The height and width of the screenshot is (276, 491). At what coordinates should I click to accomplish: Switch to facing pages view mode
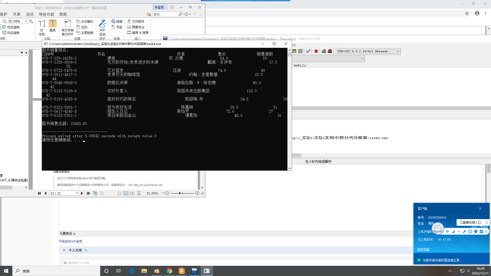(132, 193)
